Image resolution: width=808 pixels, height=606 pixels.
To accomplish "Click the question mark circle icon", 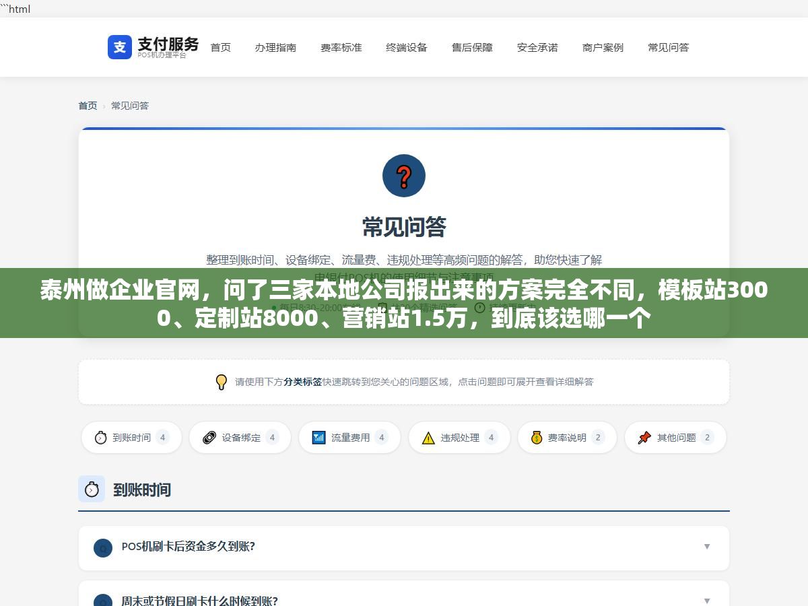I will 404,176.
